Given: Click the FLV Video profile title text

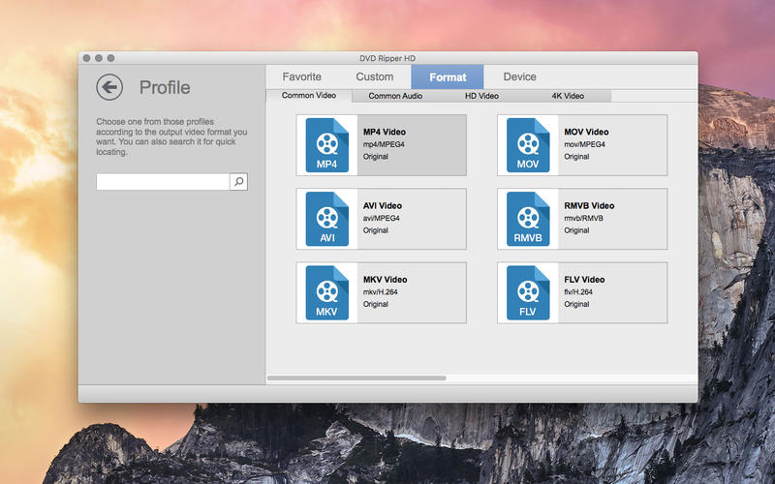Looking at the screenshot, I should (x=584, y=280).
